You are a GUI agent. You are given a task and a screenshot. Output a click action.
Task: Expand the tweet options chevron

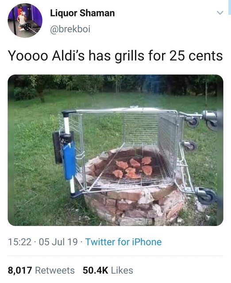click(220, 13)
